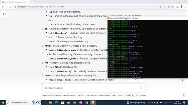View site info via the lock icon

point(15,7)
